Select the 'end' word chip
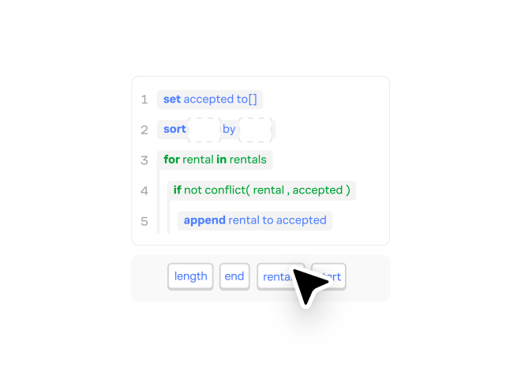The height and width of the screenshot is (379, 521). (x=234, y=276)
